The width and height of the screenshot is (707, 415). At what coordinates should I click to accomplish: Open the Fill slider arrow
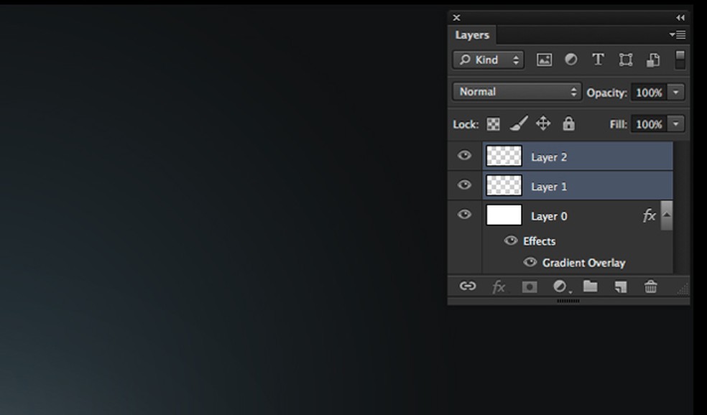(675, 124)
